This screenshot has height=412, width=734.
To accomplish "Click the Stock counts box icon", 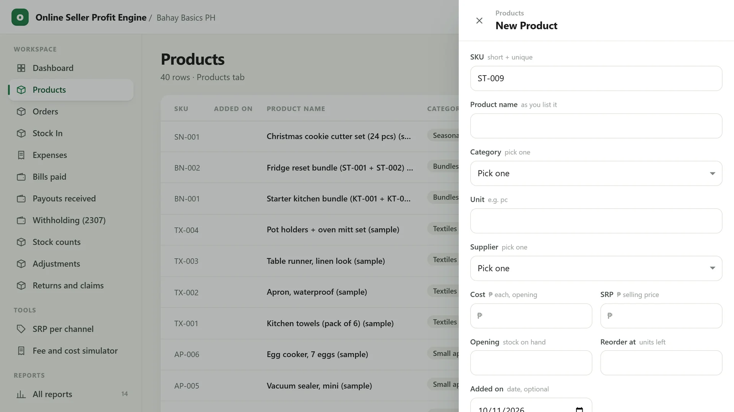I will (21, 242).
